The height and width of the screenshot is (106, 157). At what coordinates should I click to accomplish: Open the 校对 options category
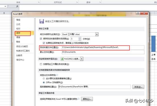click(18, 29)
